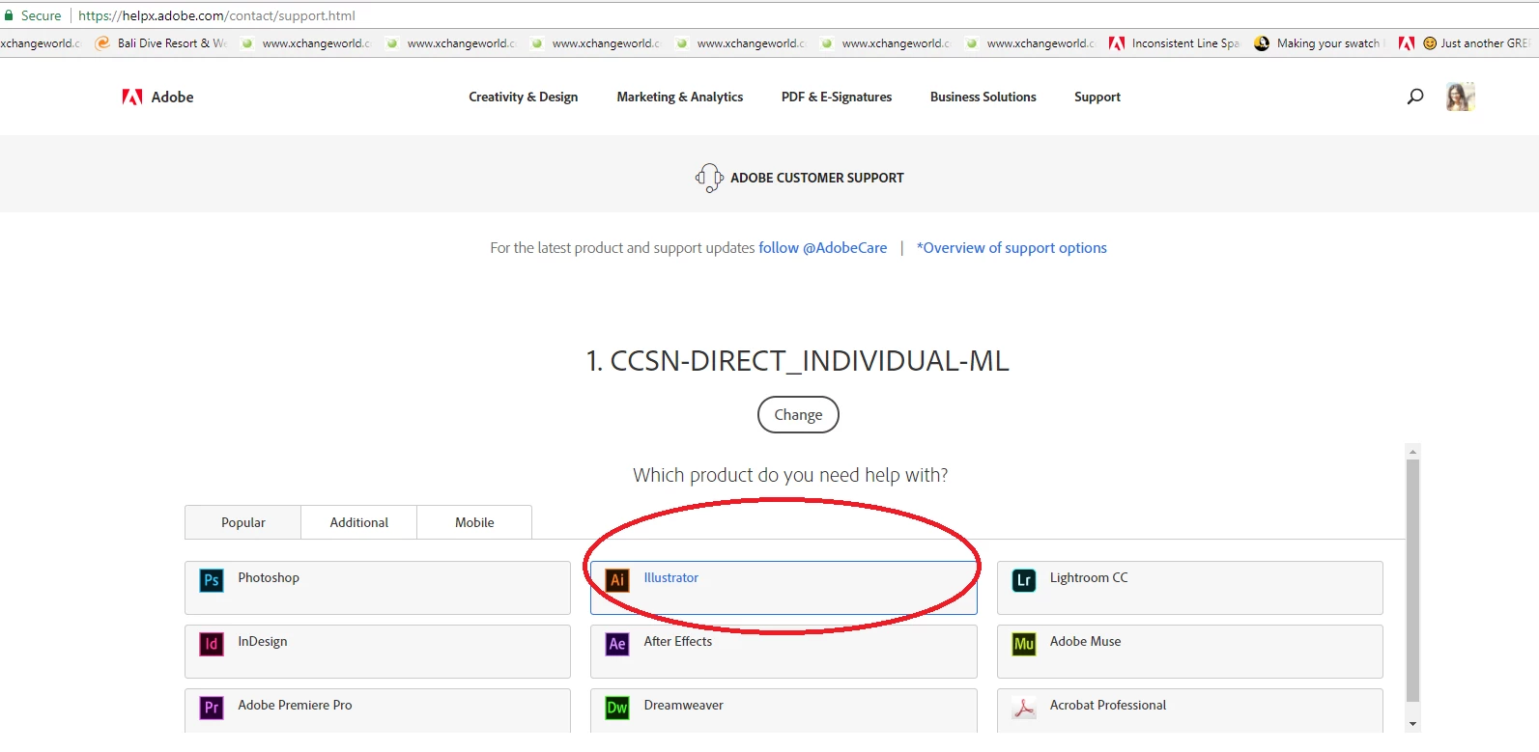Viewport: 1539px width, 752px height.
Task: Open Business Solutions menu
Action: (983, 97)
